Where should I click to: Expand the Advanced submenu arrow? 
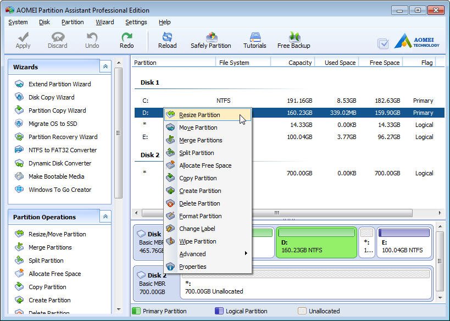click(246, 254)
